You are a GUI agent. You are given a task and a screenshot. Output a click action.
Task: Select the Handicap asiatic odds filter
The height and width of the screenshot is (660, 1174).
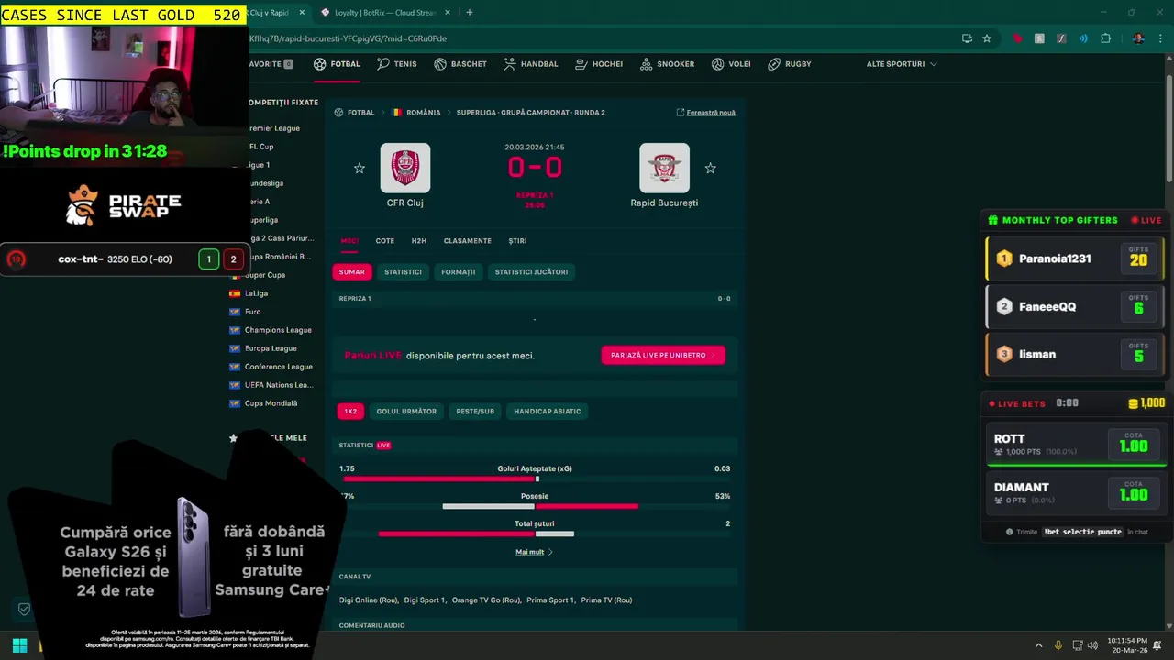pos(548,412)
